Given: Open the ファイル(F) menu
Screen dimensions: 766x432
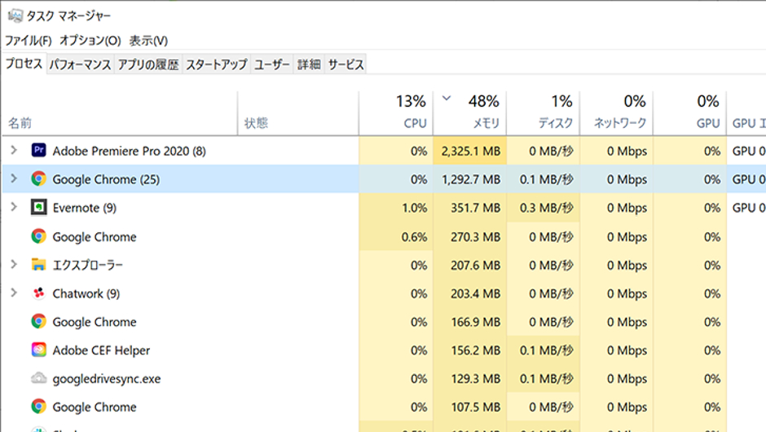Looking at the screenshot, I should coord(29,41).
